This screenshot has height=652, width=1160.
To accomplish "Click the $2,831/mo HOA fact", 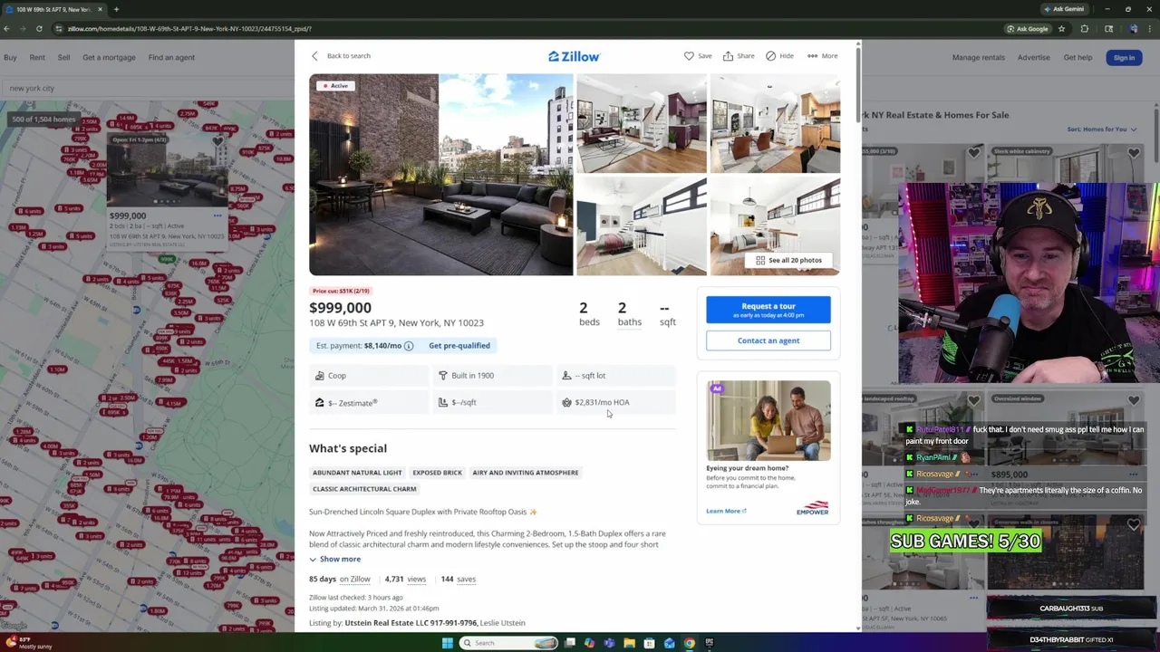I will pyautogui.click(x=616, y=402).
